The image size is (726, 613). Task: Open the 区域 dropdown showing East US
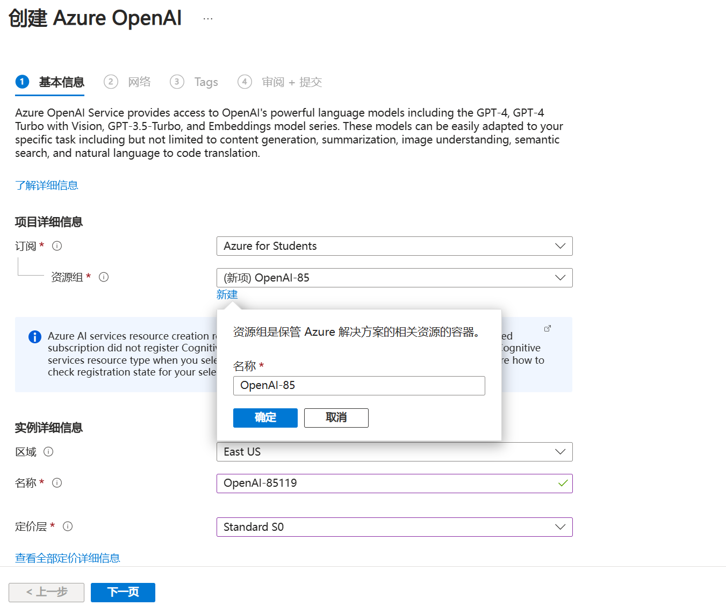coord(394,452)
